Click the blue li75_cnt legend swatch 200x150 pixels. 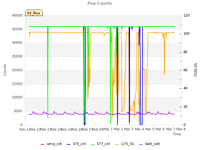click(x=68, y=144)
